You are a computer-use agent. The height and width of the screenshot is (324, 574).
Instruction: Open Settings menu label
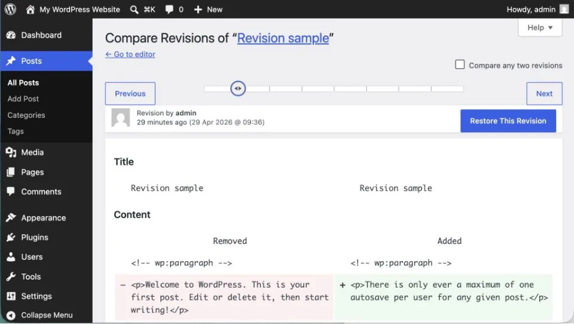coord(36,296)
